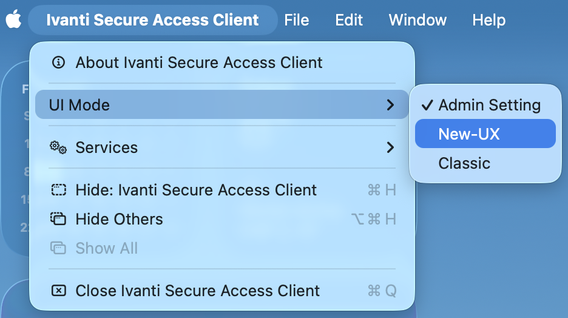Image resolution: width=568 pixels, height=318 pixels.
Task: Choose the Classic UI mode
Action: coord(464,163)
